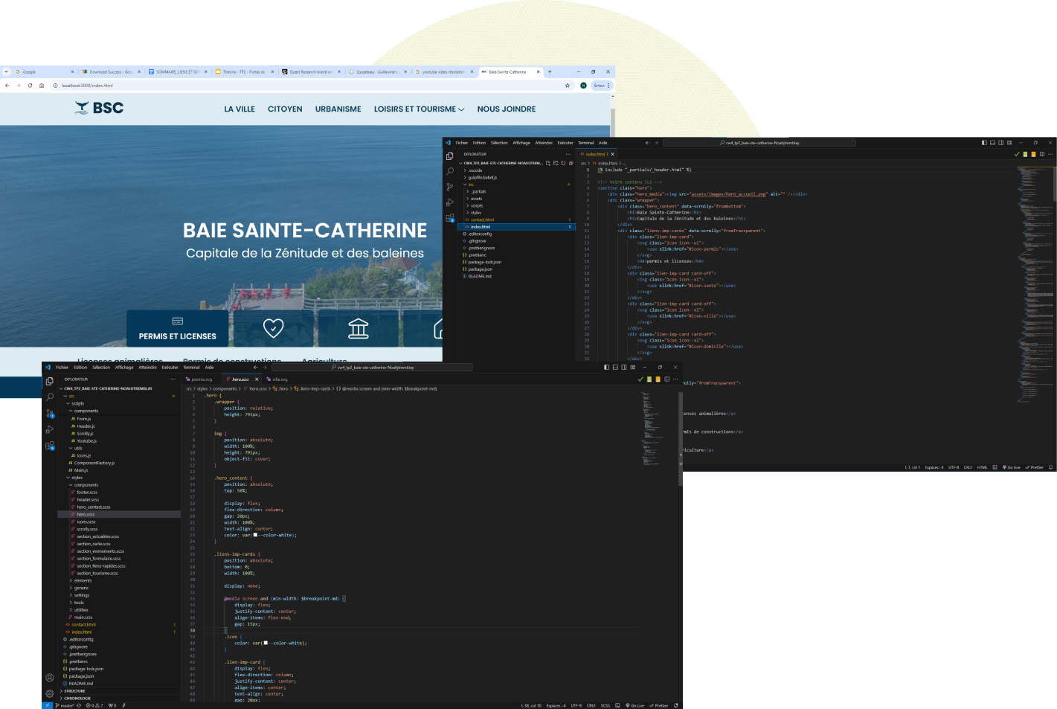This screenshot has width=1057, height=709.
Task: Toggle primary sidebar layout in back VS Code
Action: pos(984,142)
